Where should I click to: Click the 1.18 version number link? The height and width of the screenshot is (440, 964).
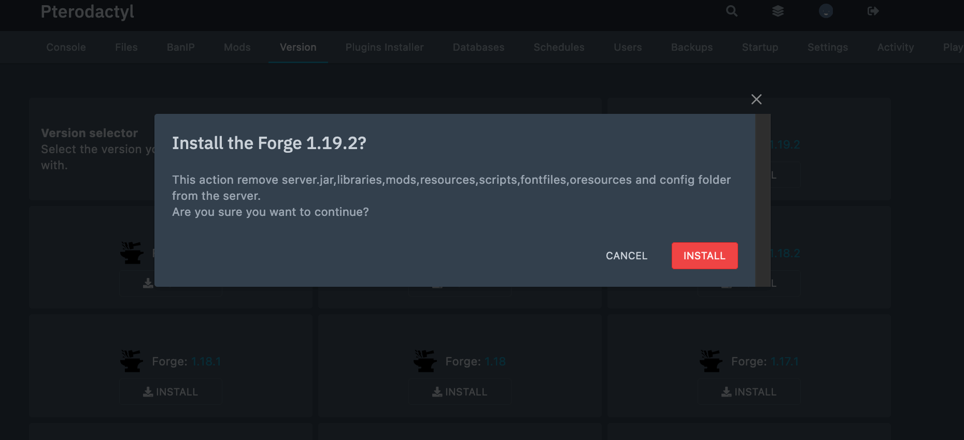point(495,361)
